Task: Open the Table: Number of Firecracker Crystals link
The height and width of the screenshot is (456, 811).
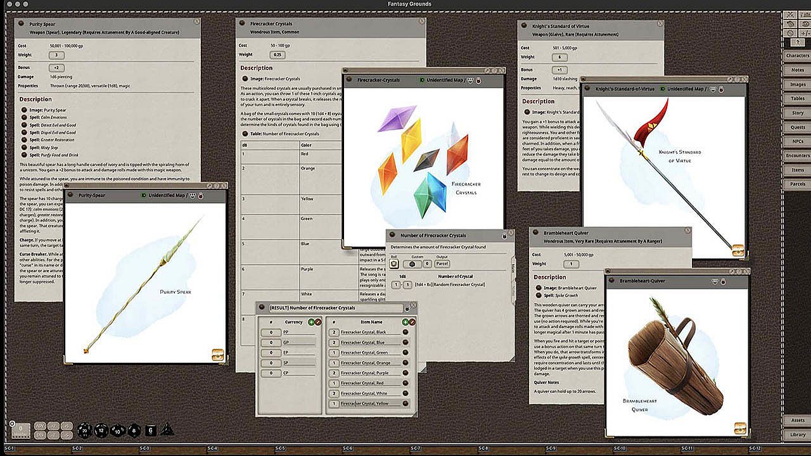Action: coord(245,134)
